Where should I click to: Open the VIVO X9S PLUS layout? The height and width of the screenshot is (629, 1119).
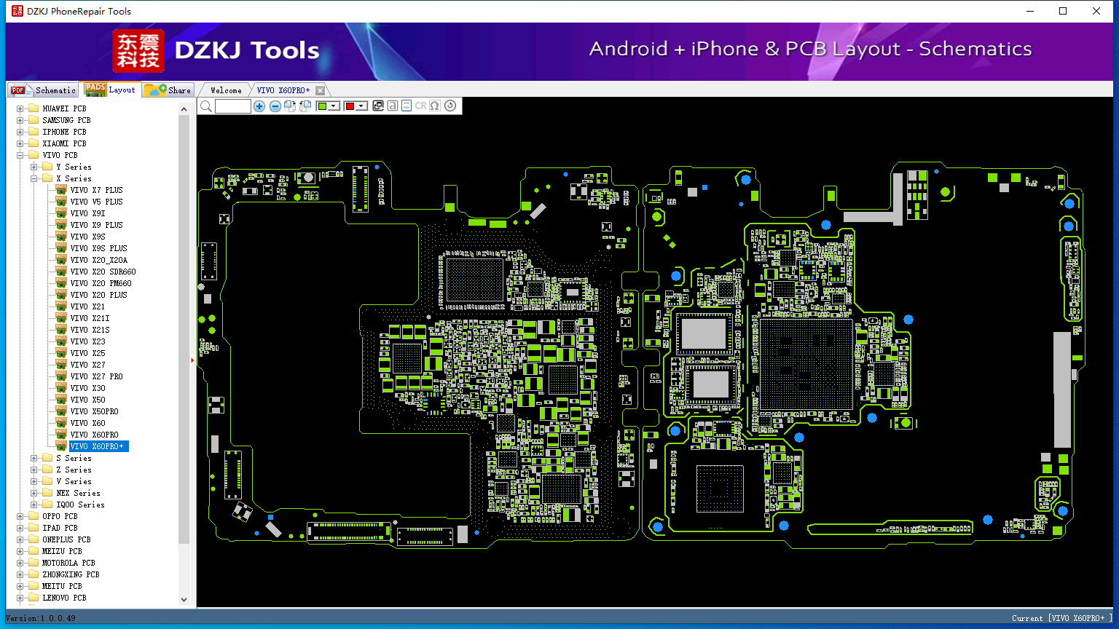pyautogui.click(x=99, y=248)
